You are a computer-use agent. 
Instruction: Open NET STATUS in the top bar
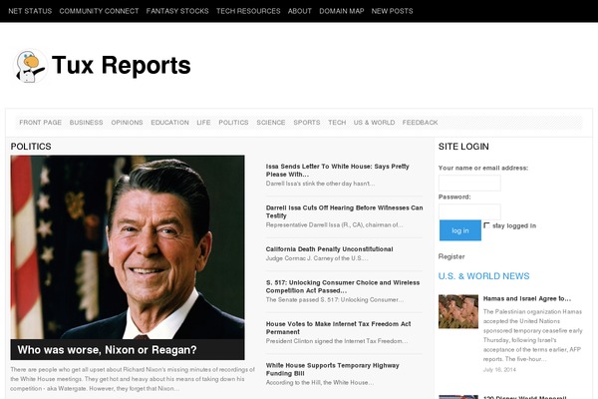click(30, 11)
